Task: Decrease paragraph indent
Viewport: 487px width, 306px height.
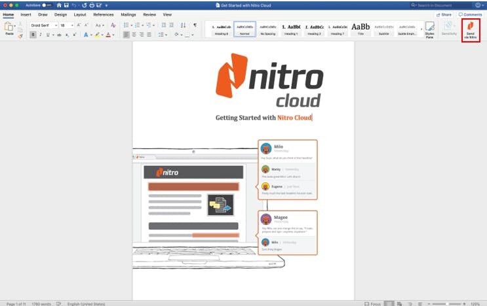Action: pos(164,25)
